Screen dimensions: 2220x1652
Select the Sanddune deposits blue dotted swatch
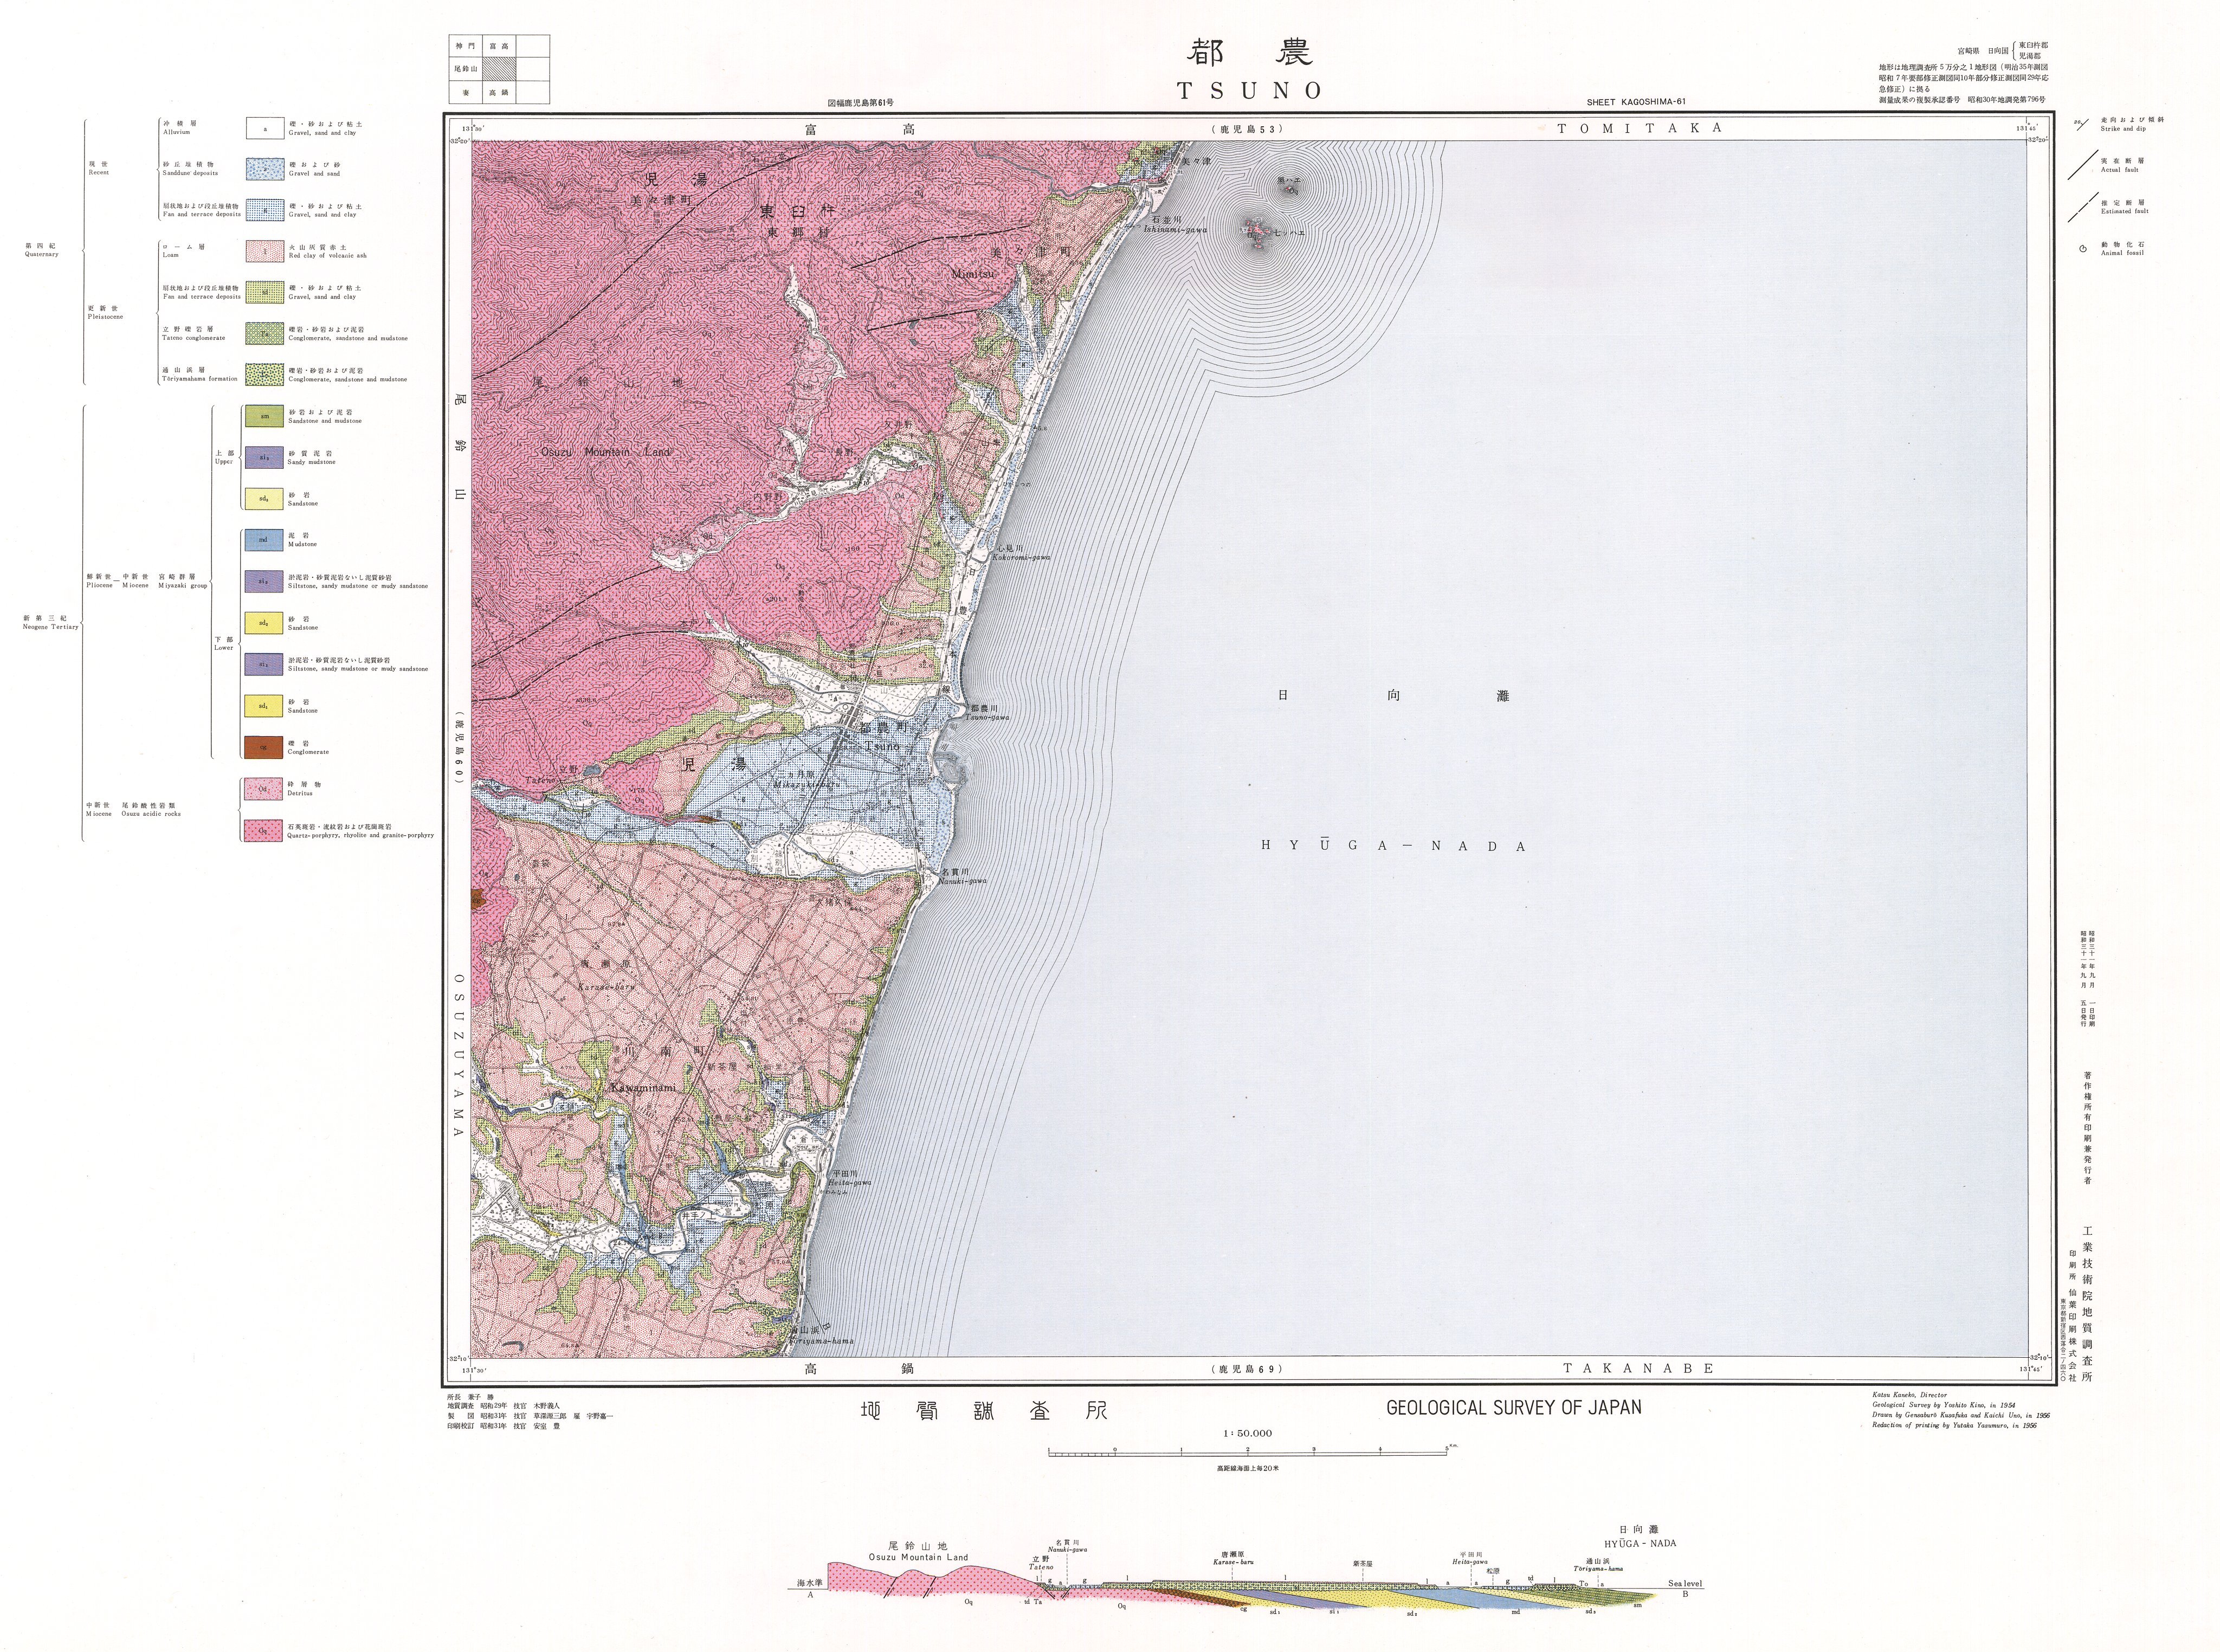click(x=265, y=169)
